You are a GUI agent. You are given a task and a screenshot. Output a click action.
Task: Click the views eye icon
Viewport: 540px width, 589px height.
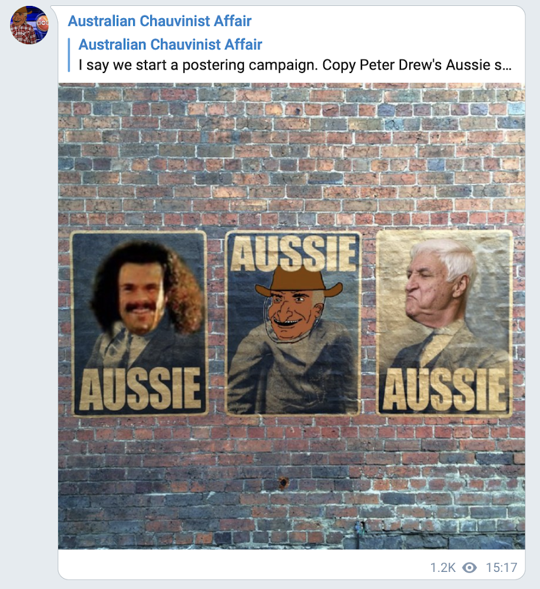(x=469, y=567)
